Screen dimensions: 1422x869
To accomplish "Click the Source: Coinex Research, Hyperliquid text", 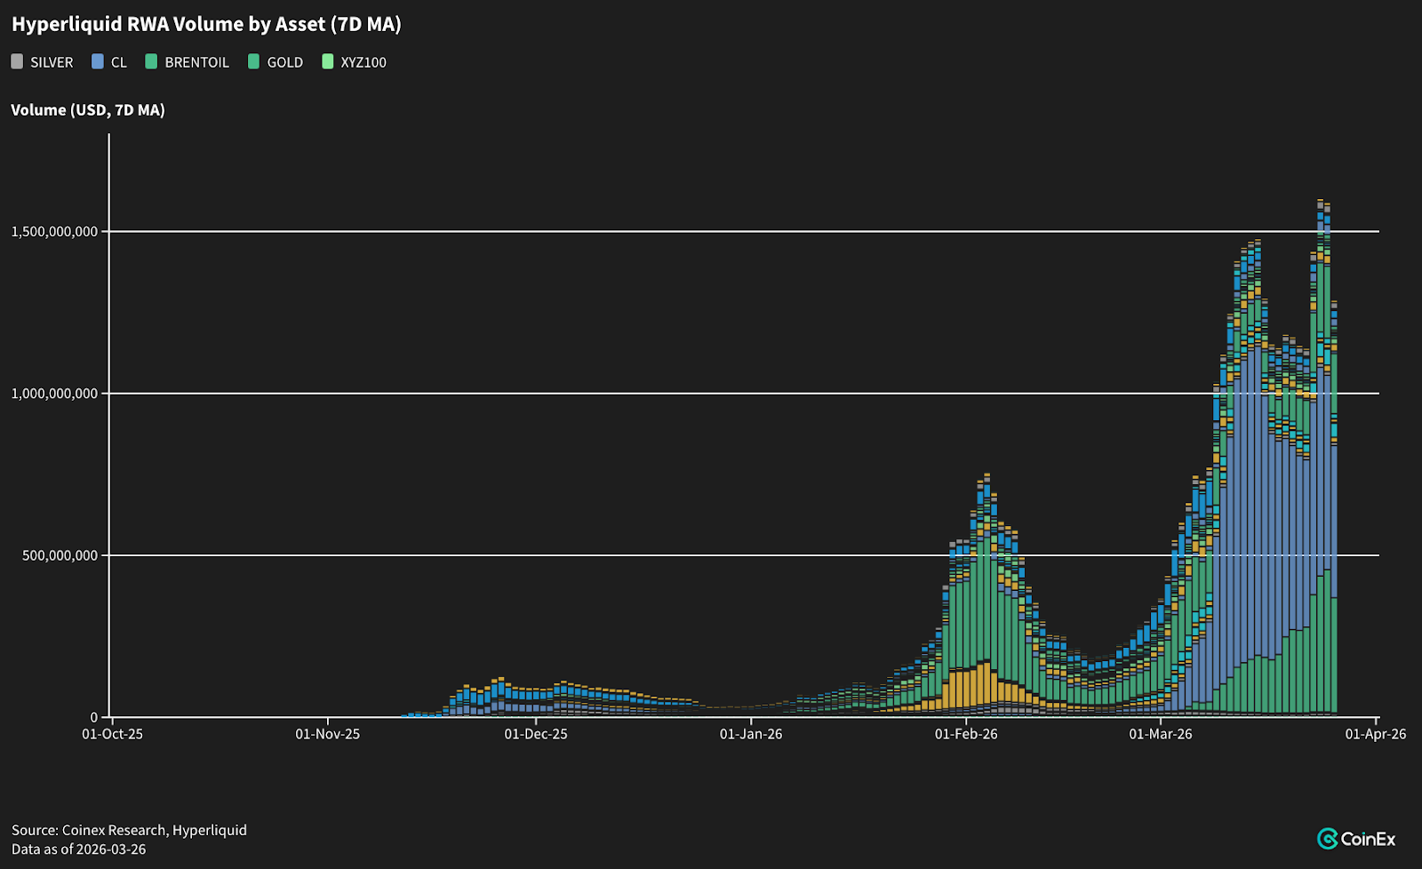I will pyautogui.click(x=129, y=830).
